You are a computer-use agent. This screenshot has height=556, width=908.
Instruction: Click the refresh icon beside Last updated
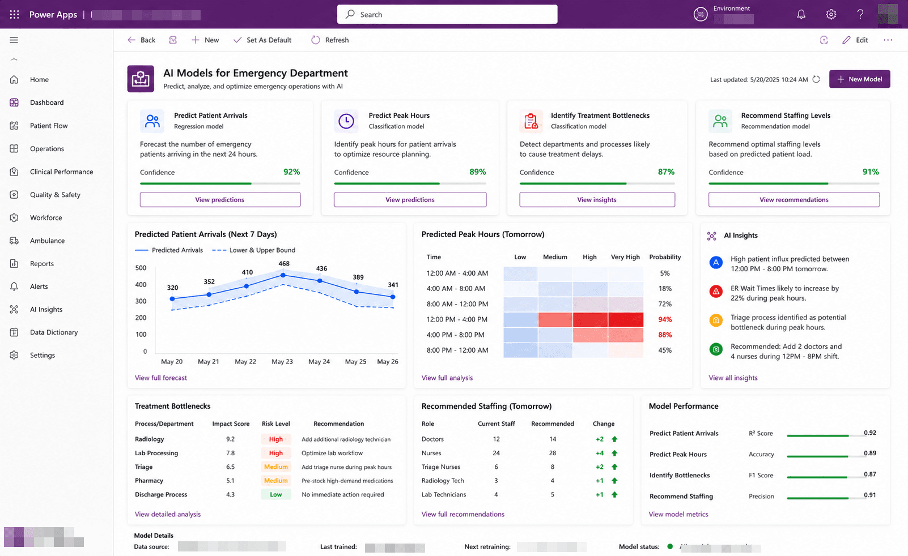pos(816,79)
